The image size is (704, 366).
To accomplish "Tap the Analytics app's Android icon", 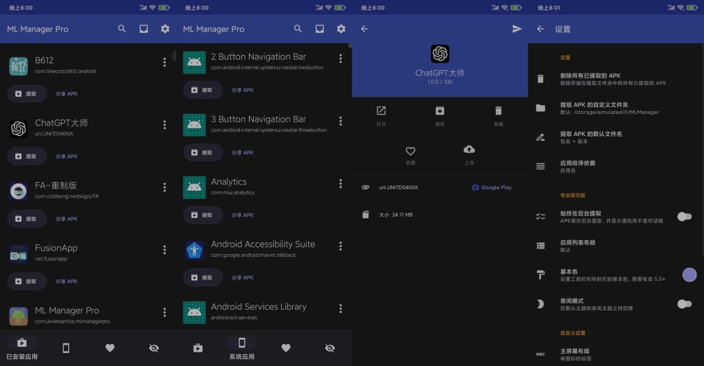I will pos(195,187).
